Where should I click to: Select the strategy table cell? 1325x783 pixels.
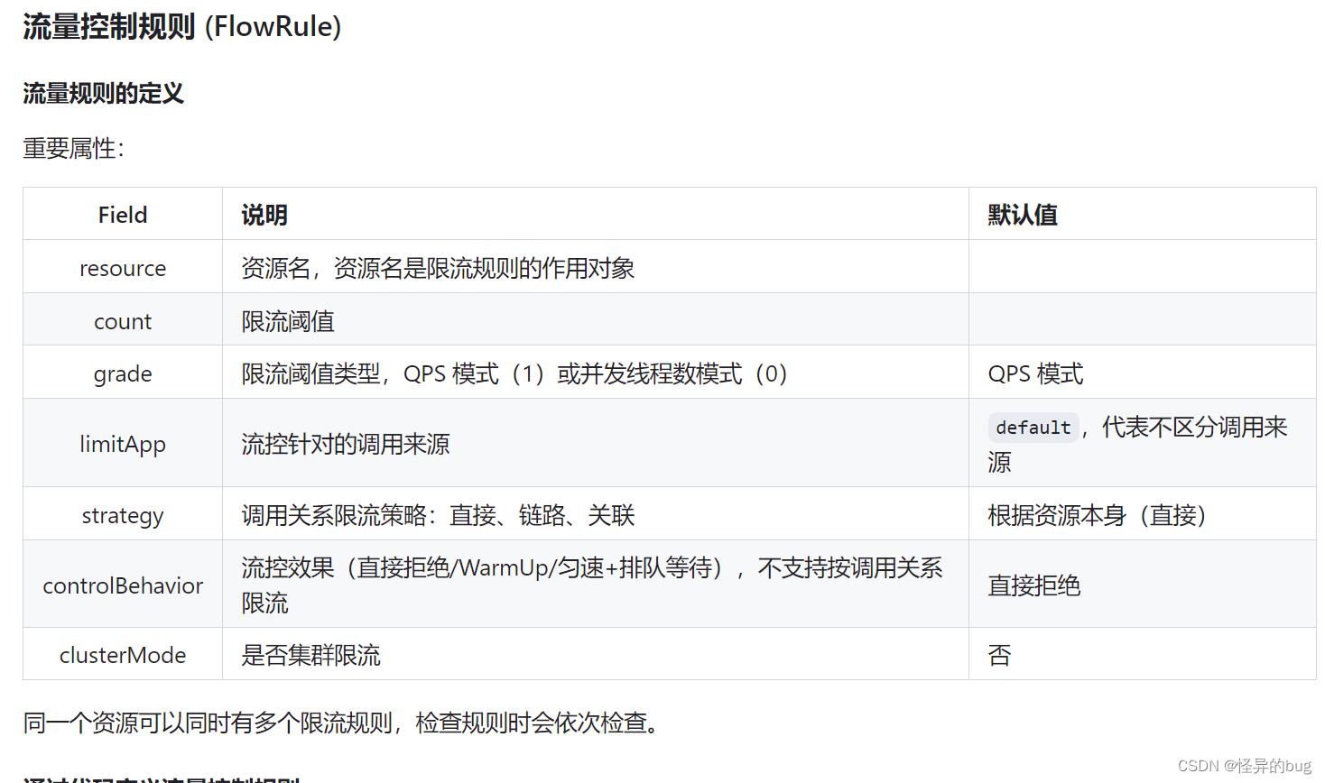[122, 514]
